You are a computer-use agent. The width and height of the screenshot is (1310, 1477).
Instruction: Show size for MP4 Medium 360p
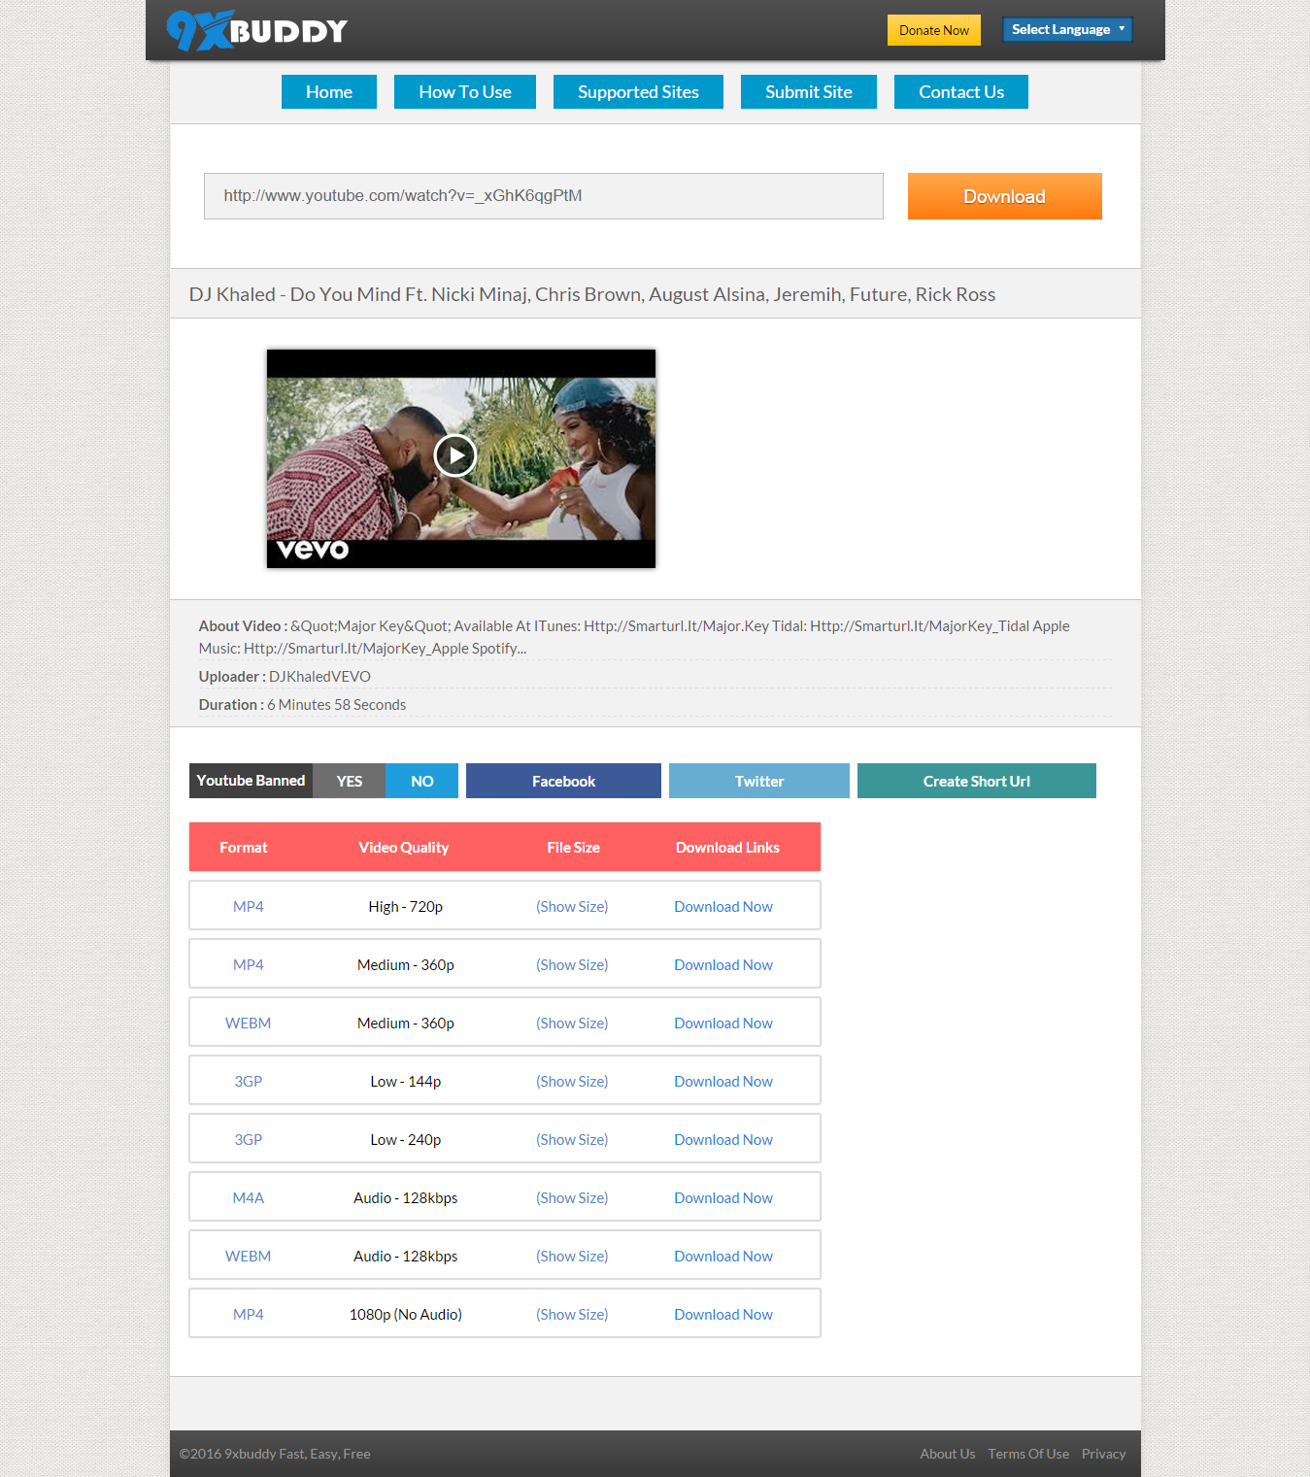572,964
